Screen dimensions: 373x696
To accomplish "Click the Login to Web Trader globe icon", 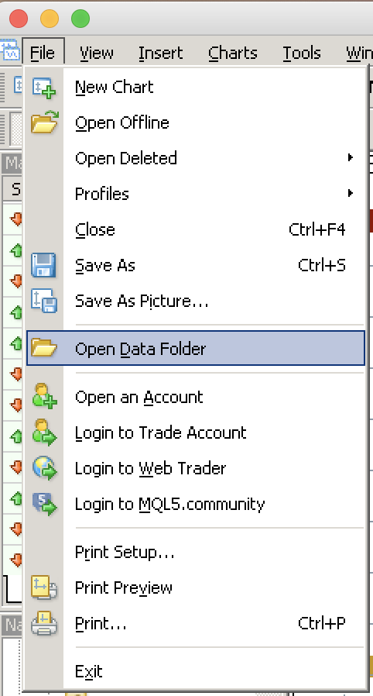I will click(x=44, y=468).
